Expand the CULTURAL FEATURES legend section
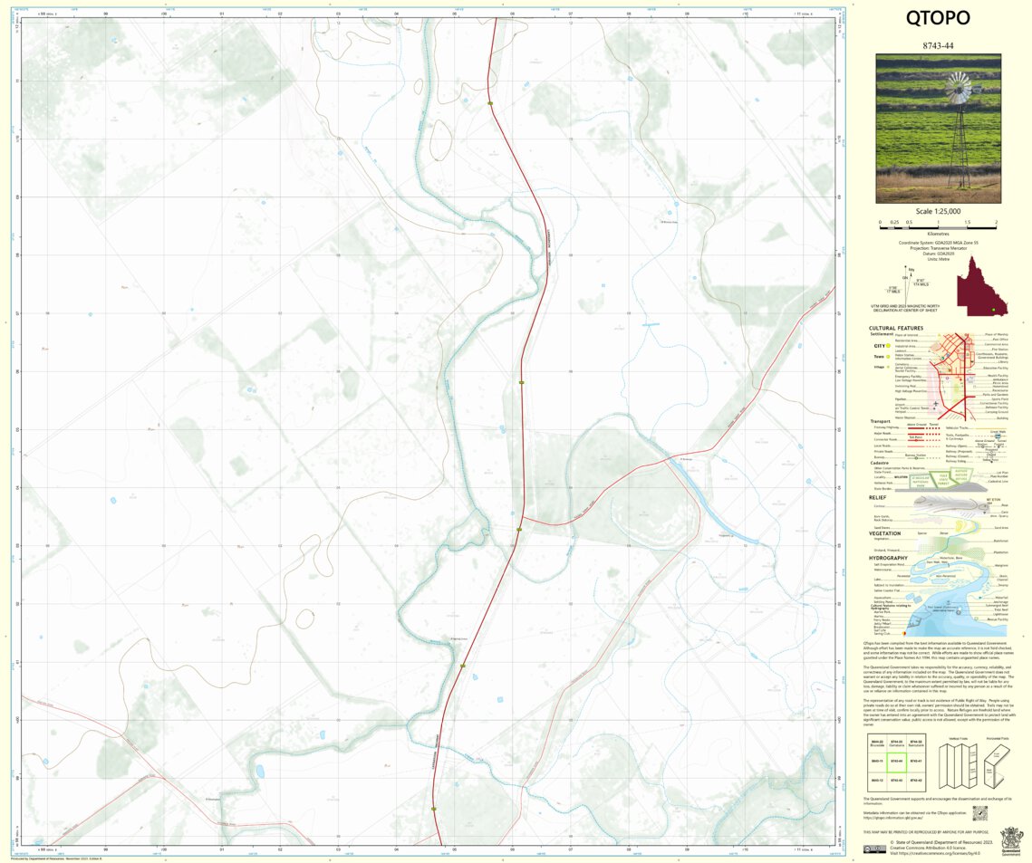This screenshot has width=1032, height=863. pyautogui.click(x=896, y=328)
